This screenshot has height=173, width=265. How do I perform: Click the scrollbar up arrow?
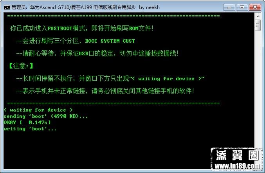click(x=258, y=16)
